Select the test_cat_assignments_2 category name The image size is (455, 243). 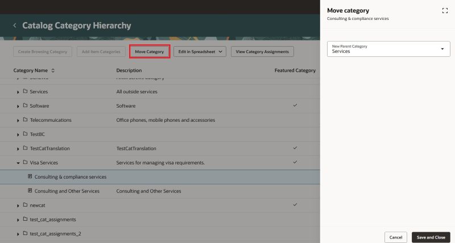pos(55,234)
